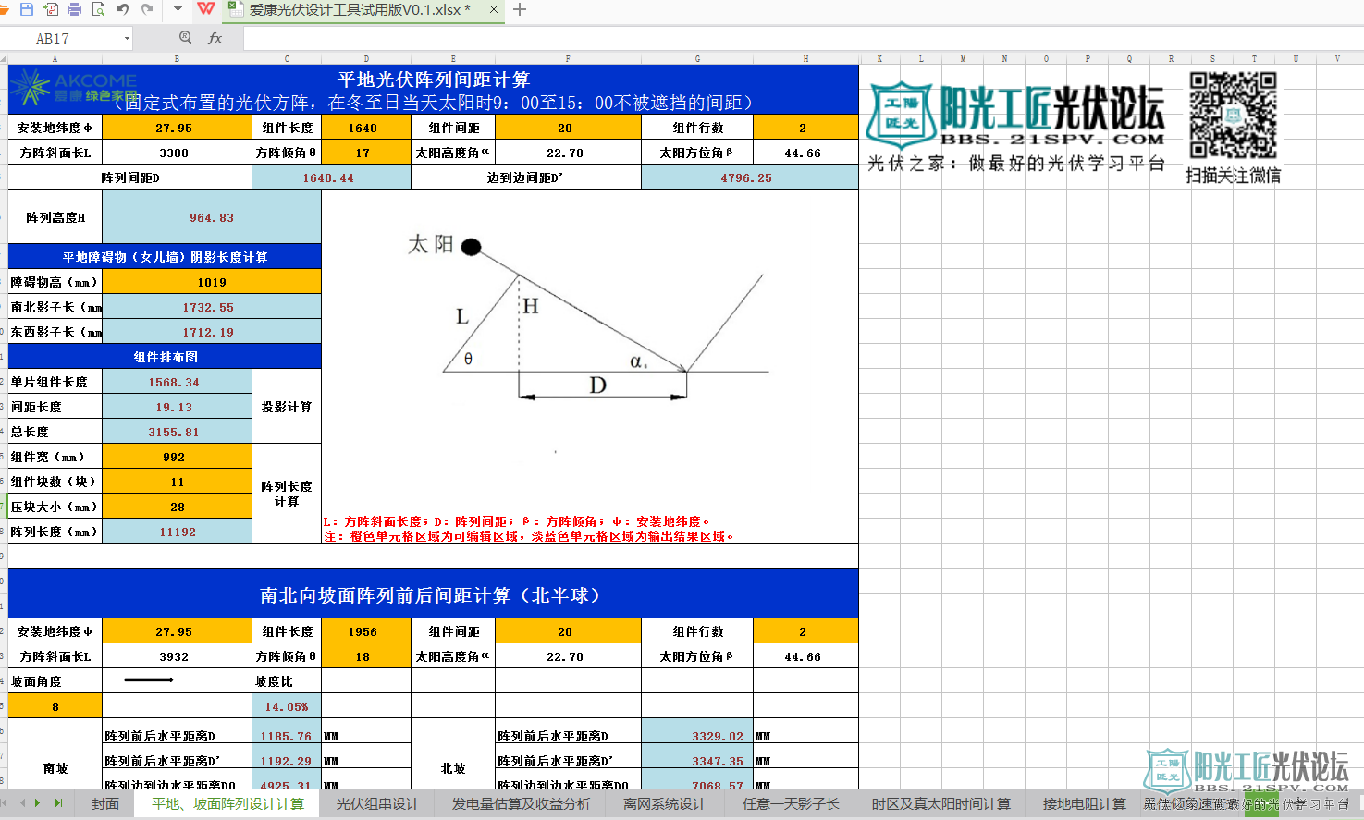This screenshot has width=1364, height=820.
Task: Switch to the 光伏组串设计 sheet tab
Action: tap(377, 804)
